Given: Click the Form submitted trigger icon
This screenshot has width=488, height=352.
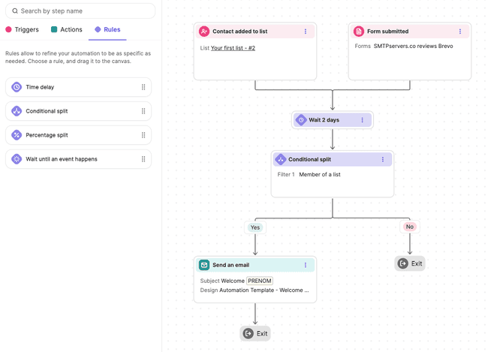Looking at the screenshot, I should click(359, 32).
